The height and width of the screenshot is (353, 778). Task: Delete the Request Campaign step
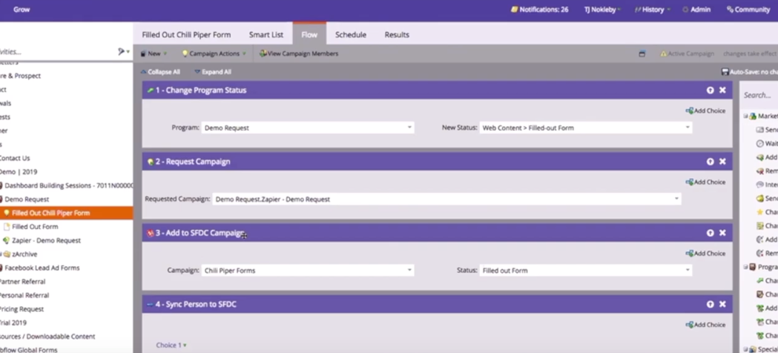point(722,162)
